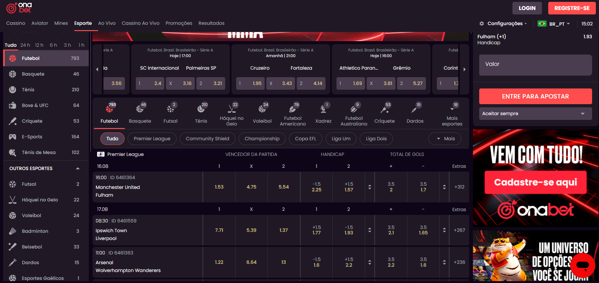Image resolution: width=599 pixels, height=283 pixels.
Task: Open Cassino Ao Vivo in the top menu
Action: [x=140, y=23]
